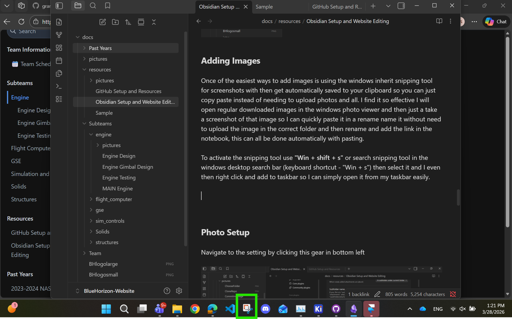Image resolution: width=512 pixels, height=319 pixels.
Task: Collapse the docs root folder
Action: point(78,37)
